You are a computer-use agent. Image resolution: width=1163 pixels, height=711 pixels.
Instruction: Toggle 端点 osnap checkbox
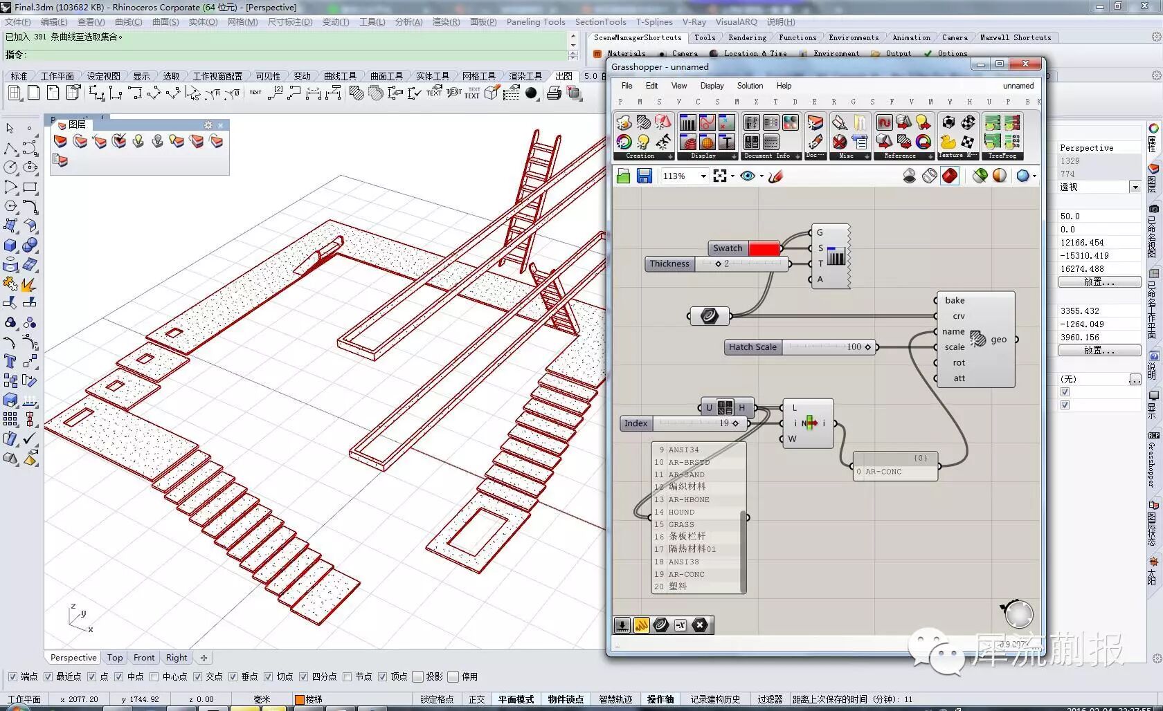(x=12, y=676)
